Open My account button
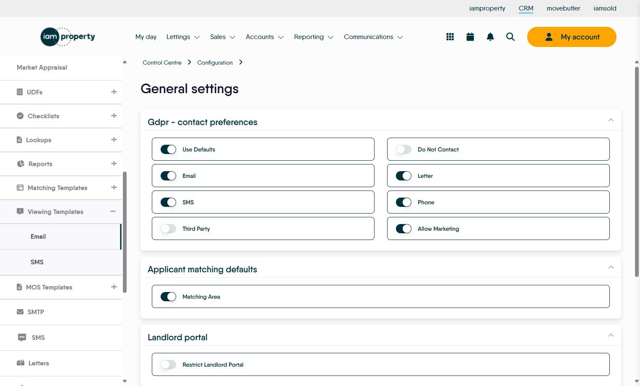Viewport: 640px width, 386px height. (572, 37)
